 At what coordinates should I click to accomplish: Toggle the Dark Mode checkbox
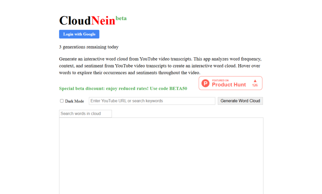(x=62, y=101)
